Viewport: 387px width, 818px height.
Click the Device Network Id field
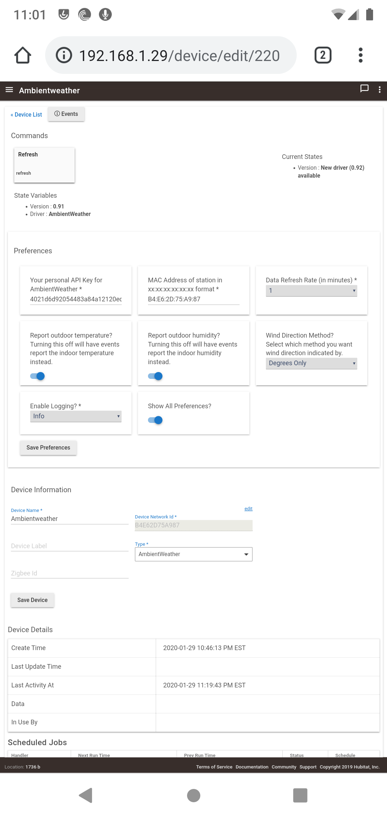click(x=193, y=525)
